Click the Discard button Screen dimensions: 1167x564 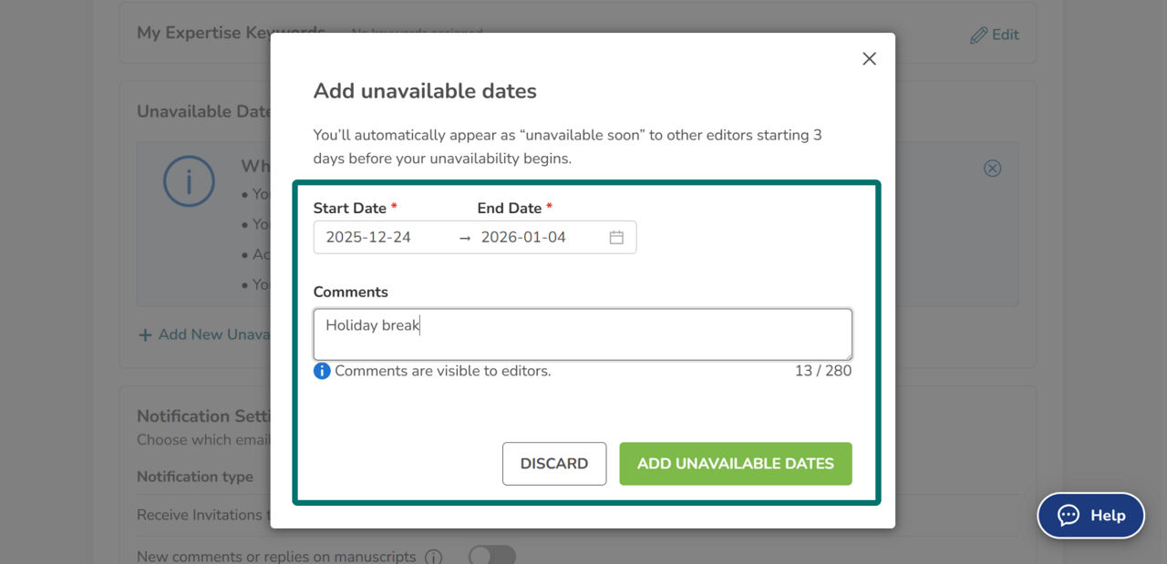click(554, 464)
